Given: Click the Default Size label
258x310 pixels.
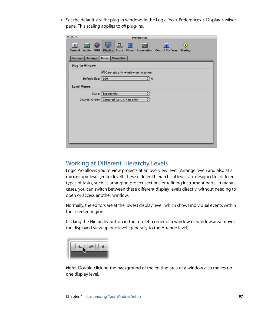Looking at the screenshot, I should [91, 79].
